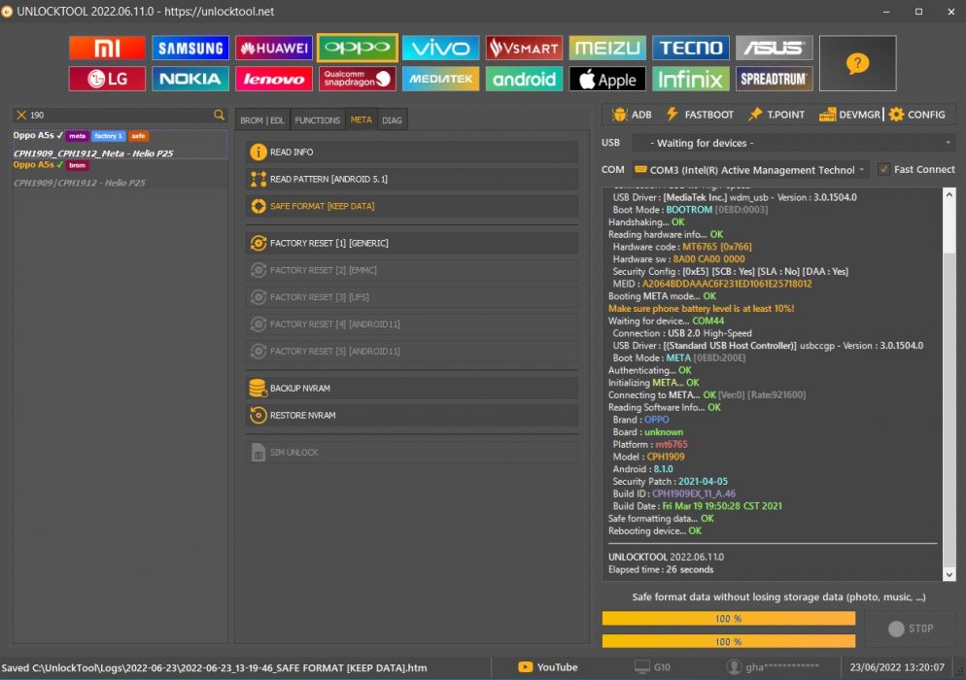
Task: Choose the Qualcomm Snapdragon logo
Action: tap(358, 79)
